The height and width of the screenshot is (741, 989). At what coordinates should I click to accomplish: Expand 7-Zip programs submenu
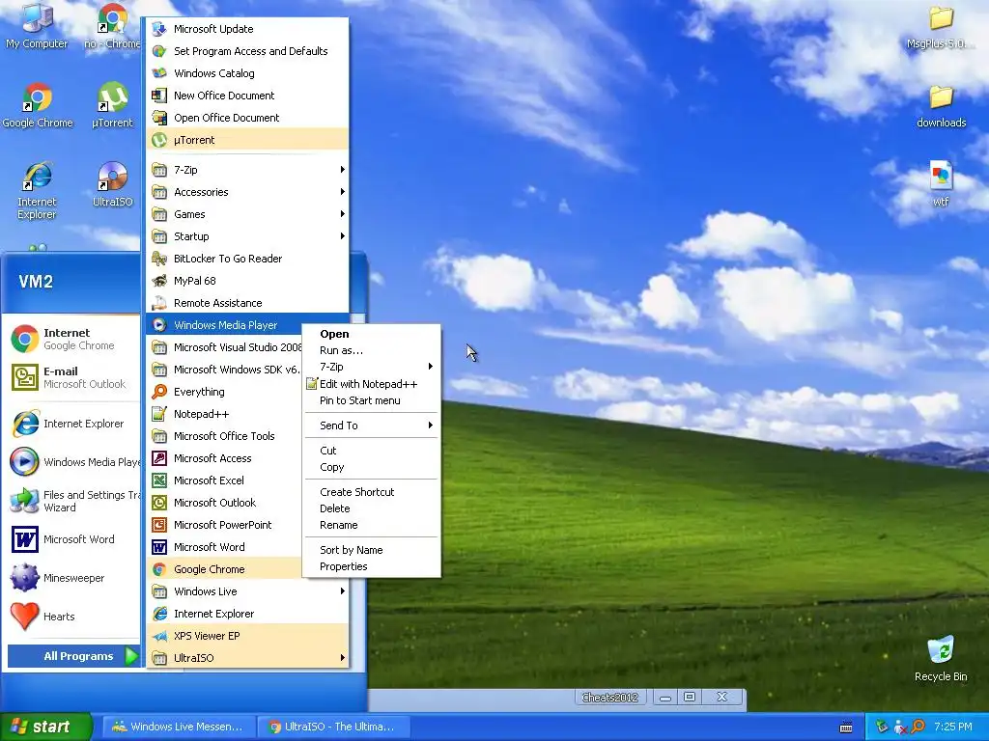(247, 170)
